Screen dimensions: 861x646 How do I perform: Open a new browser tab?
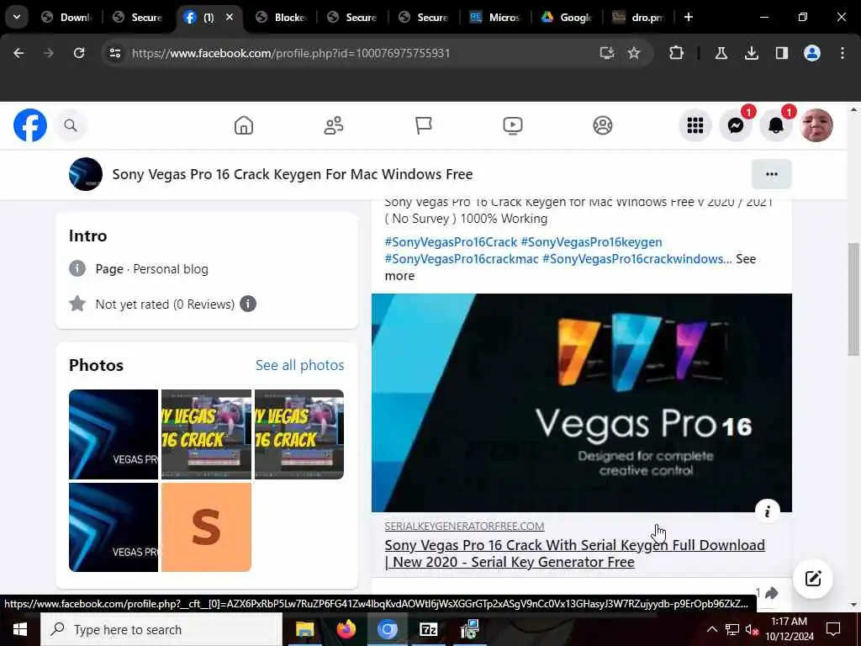689,17
